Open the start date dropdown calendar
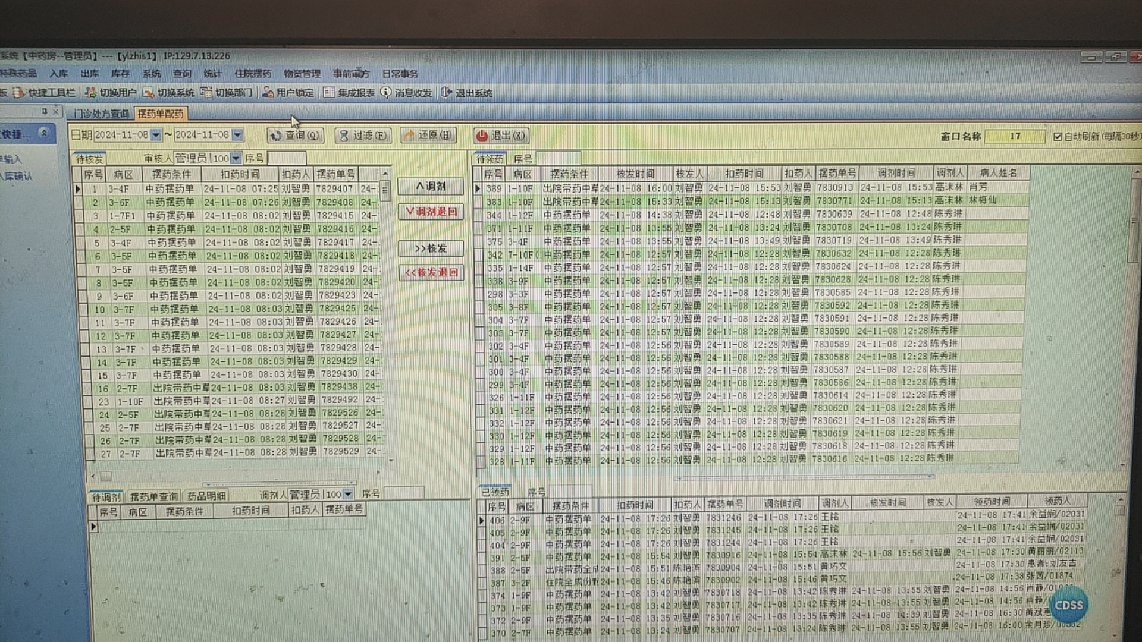The width and height of the screenshot is (1142, 642). [156, 136]
